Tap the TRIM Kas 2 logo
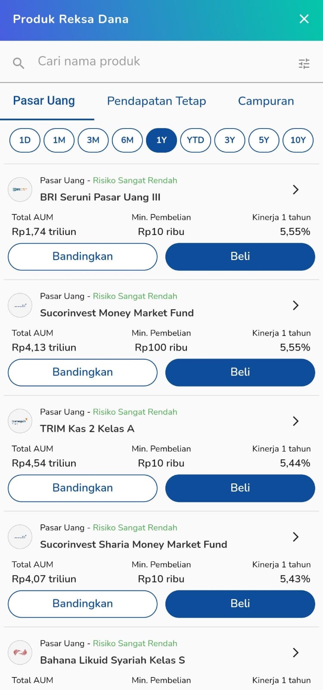The width and height of the screenshot is (323, 690). [20, 421]
